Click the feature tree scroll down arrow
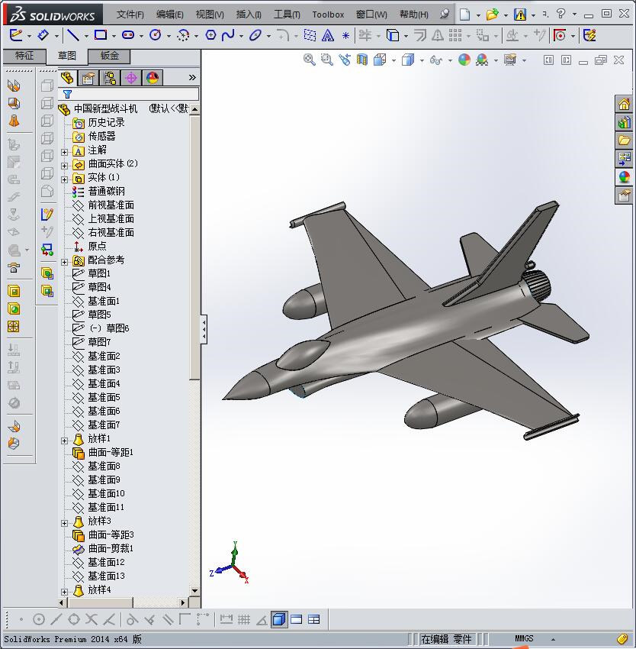Viewport: 636px width, 649px height. (194, 591)
